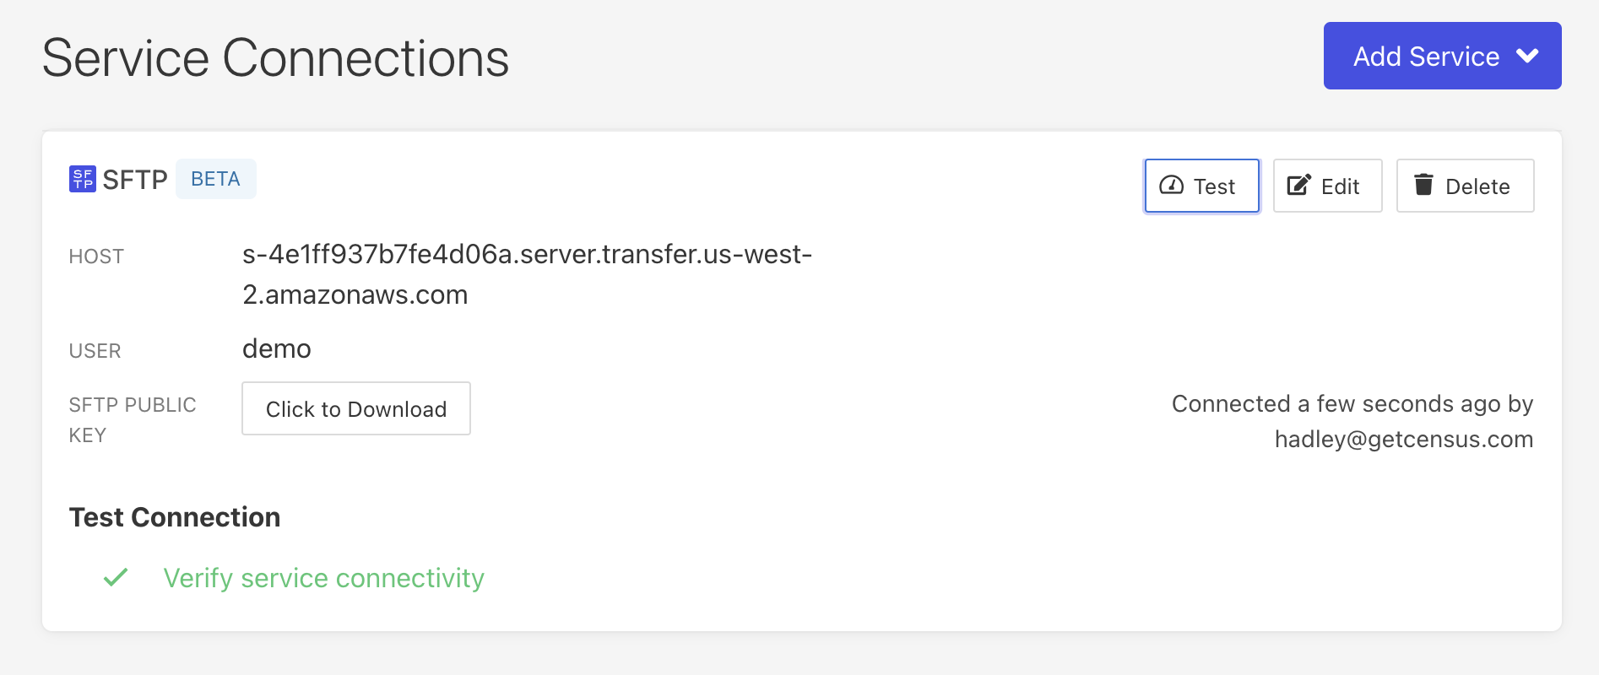Click the pencil icon on Edit button
The image size is (1599, 675).
(1298, 186)
